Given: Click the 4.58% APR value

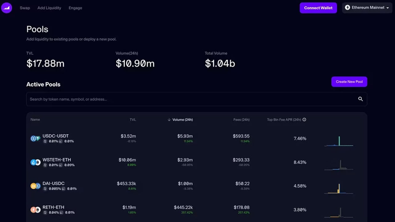Looking at the screenshot, I should (300, 186).
